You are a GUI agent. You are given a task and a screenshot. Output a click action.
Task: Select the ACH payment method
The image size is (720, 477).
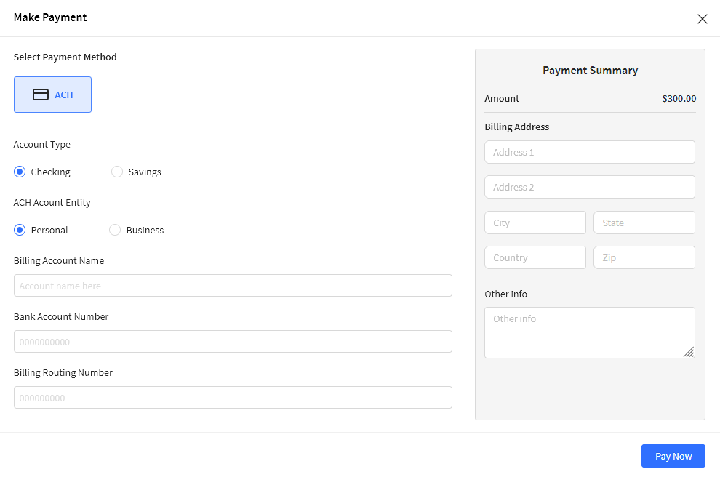click(53, 95)
